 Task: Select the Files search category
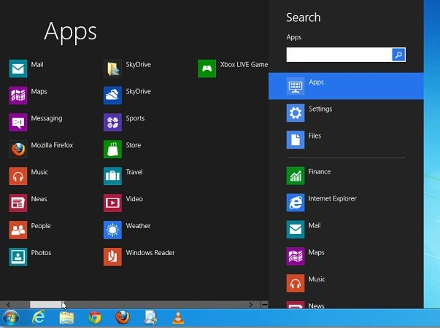[346, 140]
